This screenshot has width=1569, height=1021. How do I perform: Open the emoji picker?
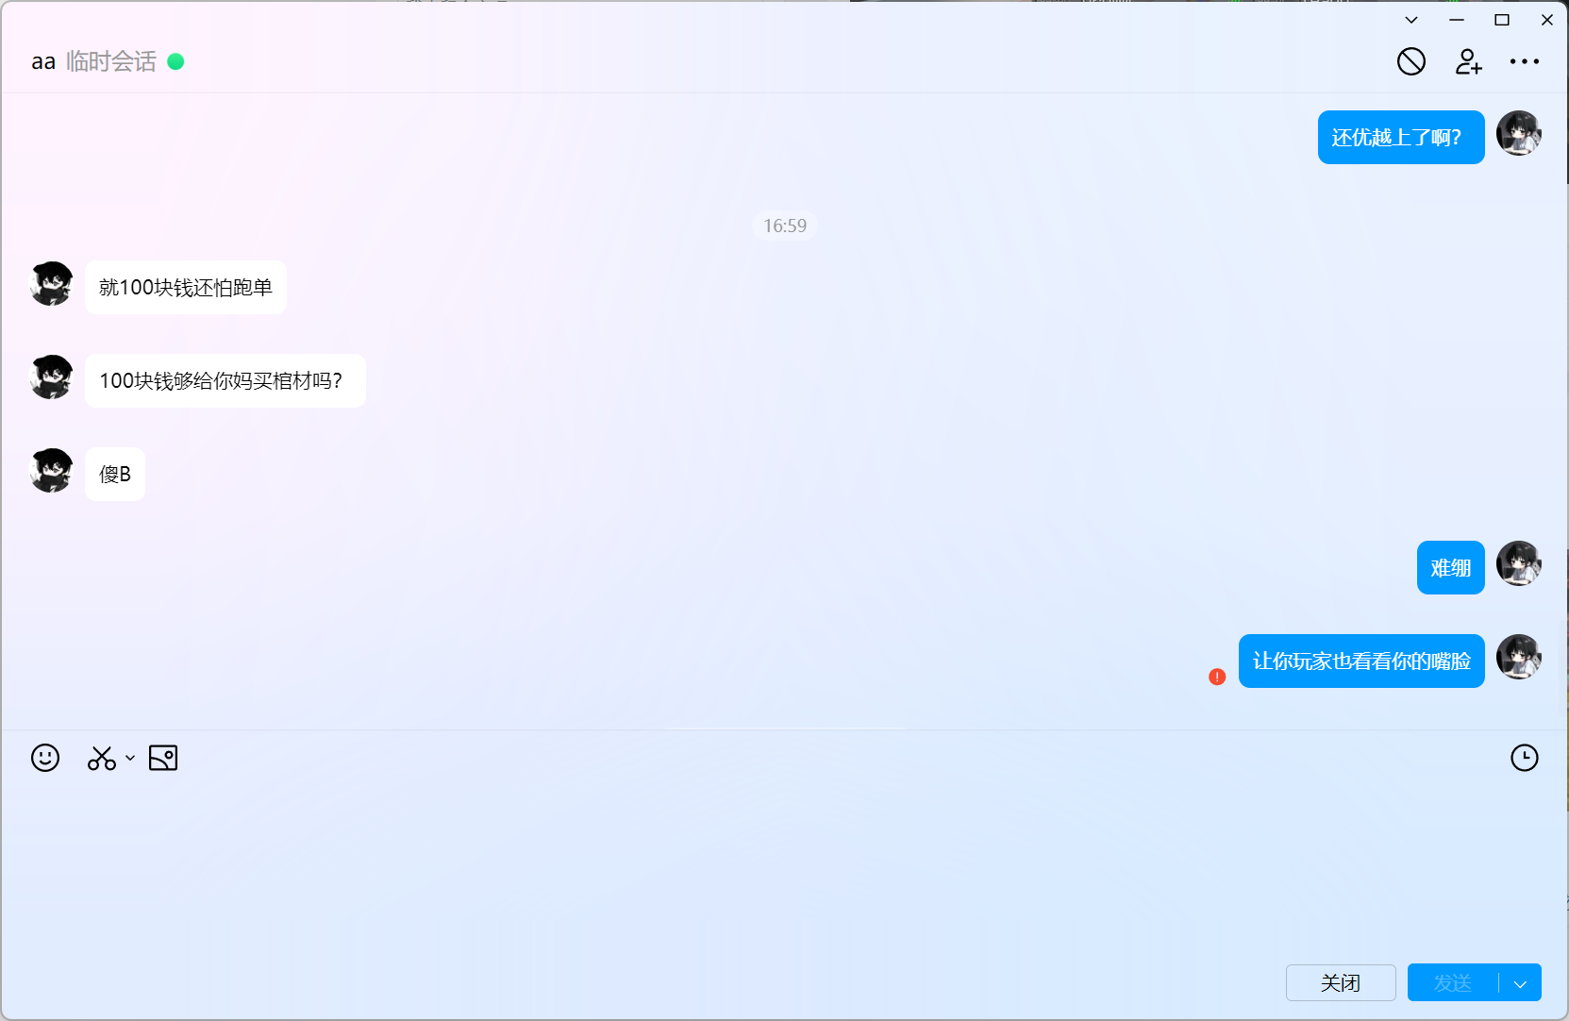pos(45,758)
